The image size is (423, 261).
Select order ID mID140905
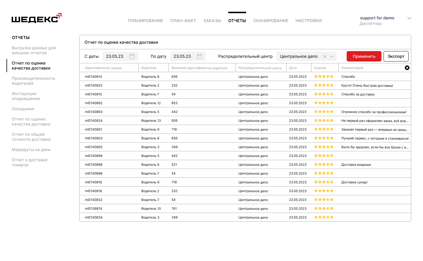tap(94, 147)
